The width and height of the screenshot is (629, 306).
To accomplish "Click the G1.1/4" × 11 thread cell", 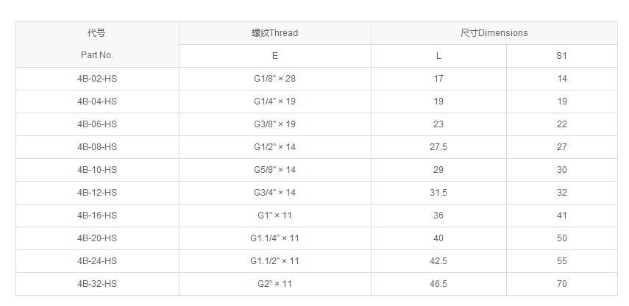I will tap(274, 238).
